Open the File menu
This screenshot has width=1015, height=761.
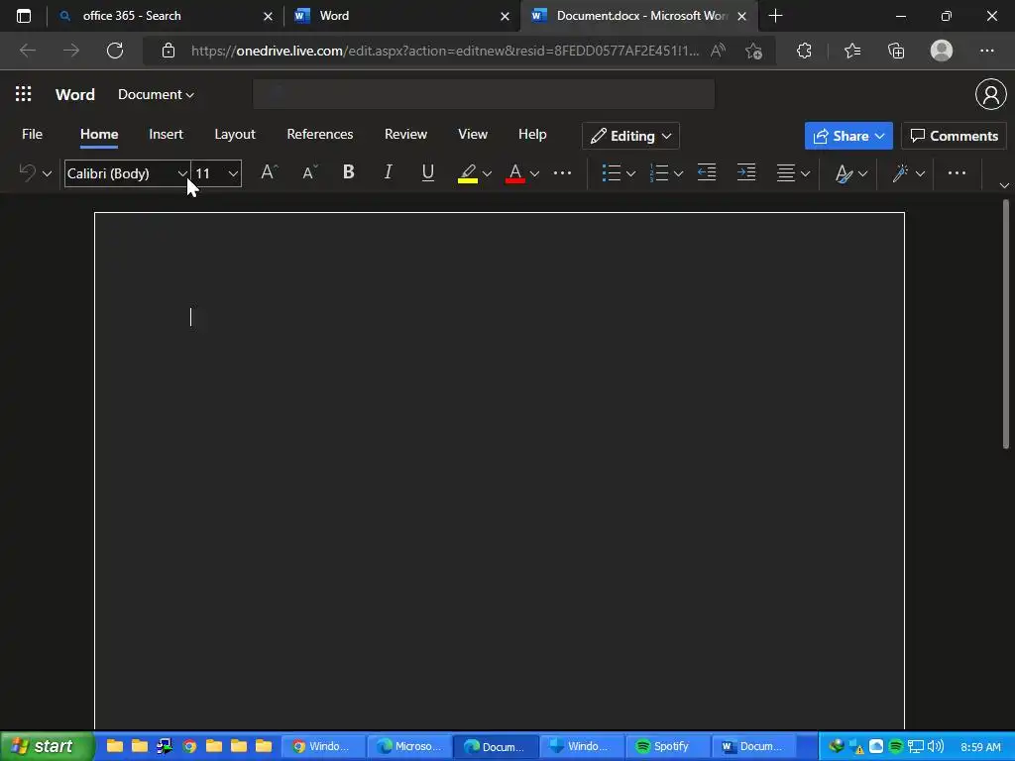pos(32,134)
